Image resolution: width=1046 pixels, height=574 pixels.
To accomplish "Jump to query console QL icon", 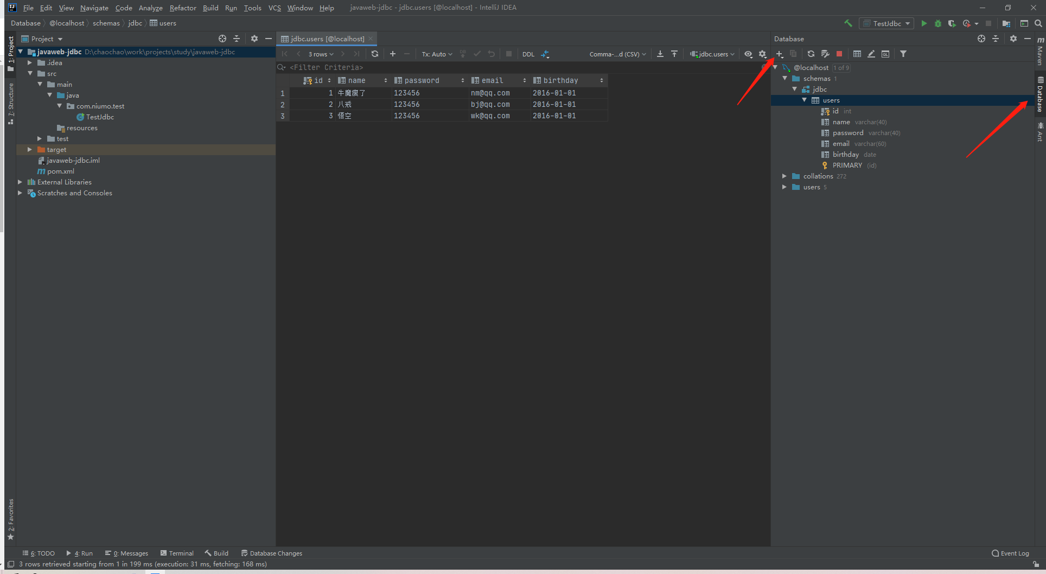I will 885,54.
